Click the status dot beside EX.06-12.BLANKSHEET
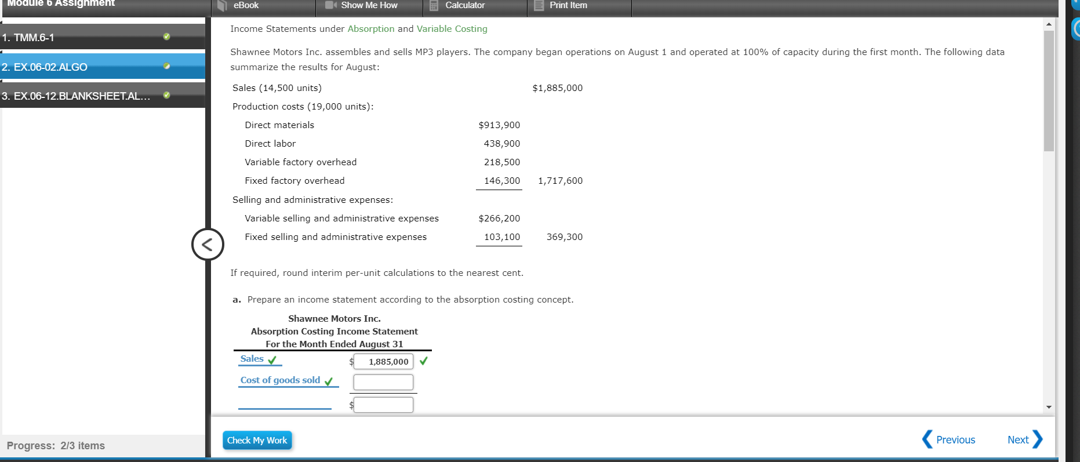1080x462 pixels. (x=166, y=95)
